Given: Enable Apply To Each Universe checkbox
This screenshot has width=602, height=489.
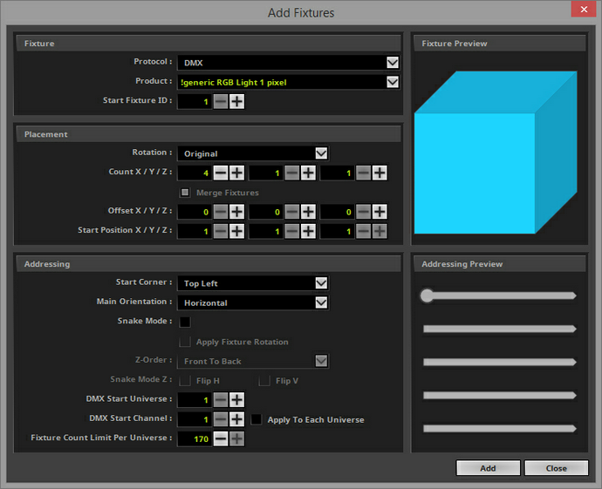Looking at the screenshot, I should pyautogui.click(x=257, y=419).
